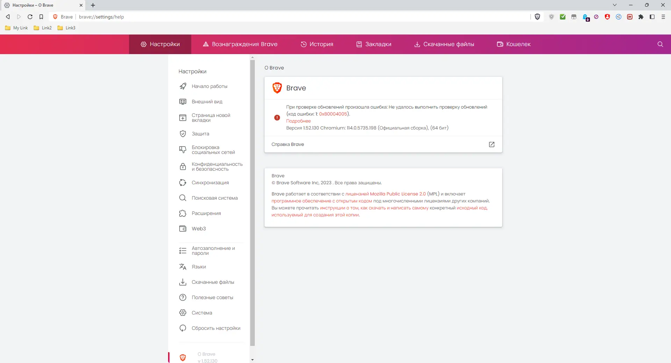Click программное обеспечение с открытым кодом link
Image resolution: width=671 pixels, height=363 pixels.
pyautogui.click(x=322, y=201)
